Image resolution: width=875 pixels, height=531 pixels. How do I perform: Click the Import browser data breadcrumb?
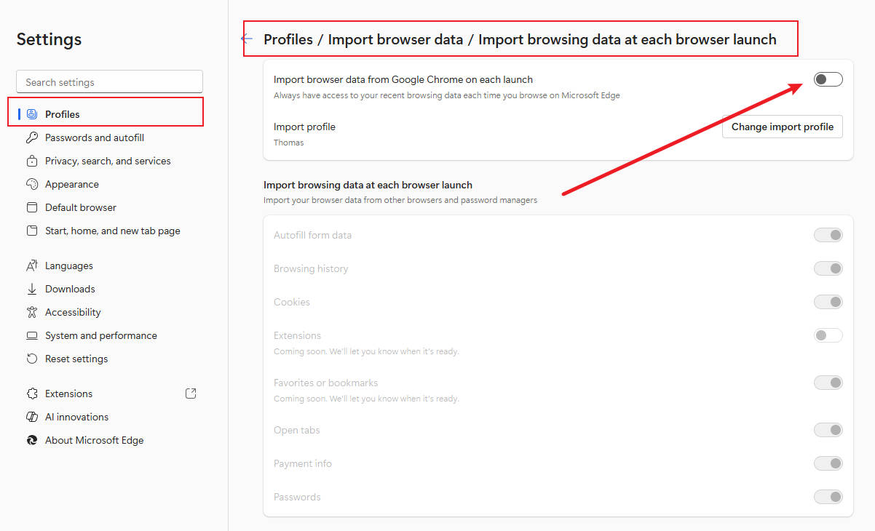click(395, 39)
